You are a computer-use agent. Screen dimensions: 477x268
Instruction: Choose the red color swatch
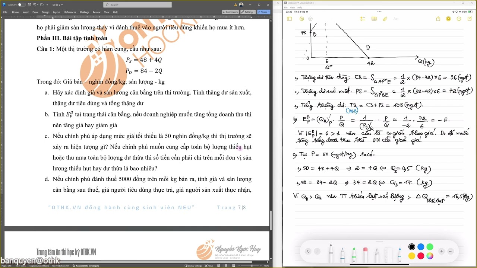point(421,256)
